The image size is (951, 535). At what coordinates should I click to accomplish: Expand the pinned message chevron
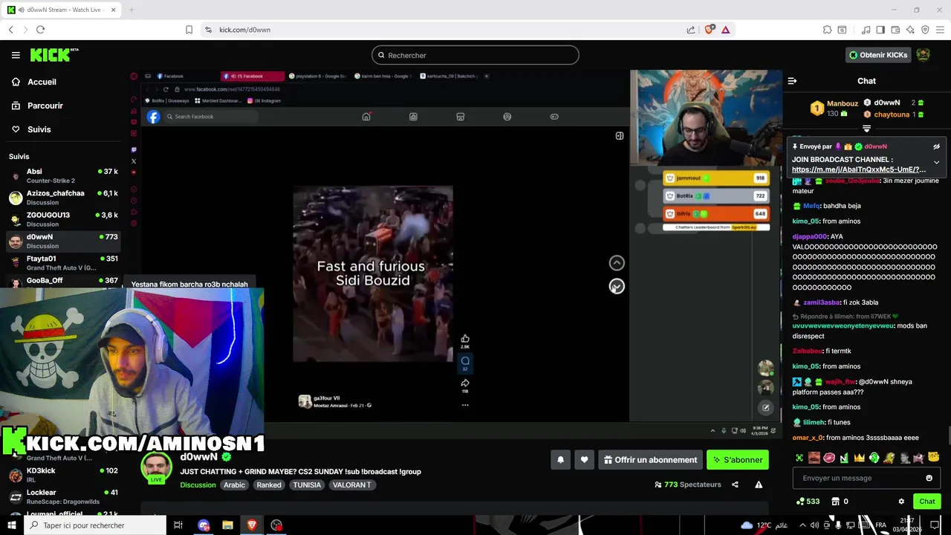(936, 162)
